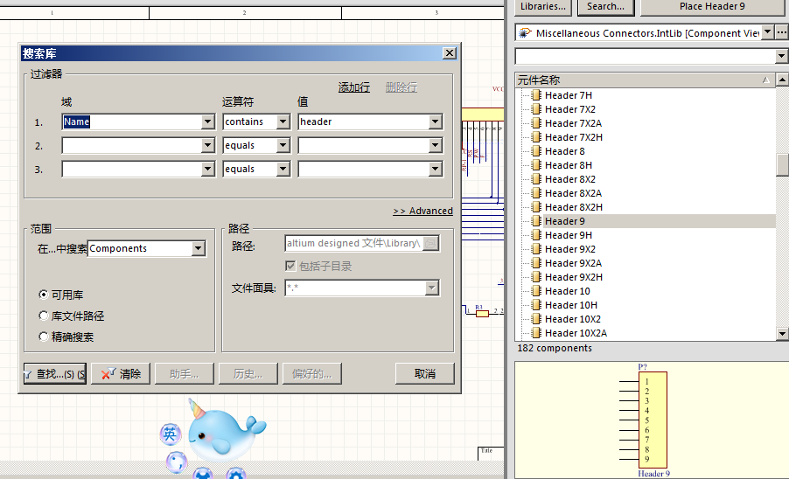Select Header 8X2 in component list
The height and width of the screenshot is (479, 789).
tap(569, 179)
